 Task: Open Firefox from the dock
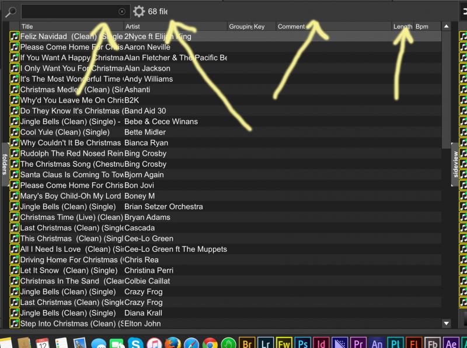point(172,343)
